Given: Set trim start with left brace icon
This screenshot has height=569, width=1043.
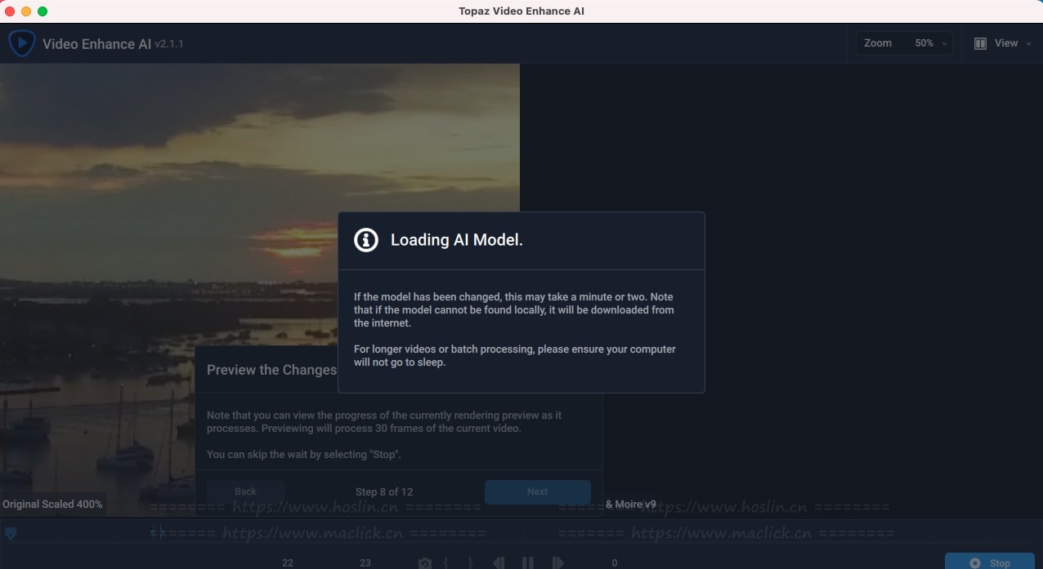Looking at the screenshot, I should pos(445,563).
